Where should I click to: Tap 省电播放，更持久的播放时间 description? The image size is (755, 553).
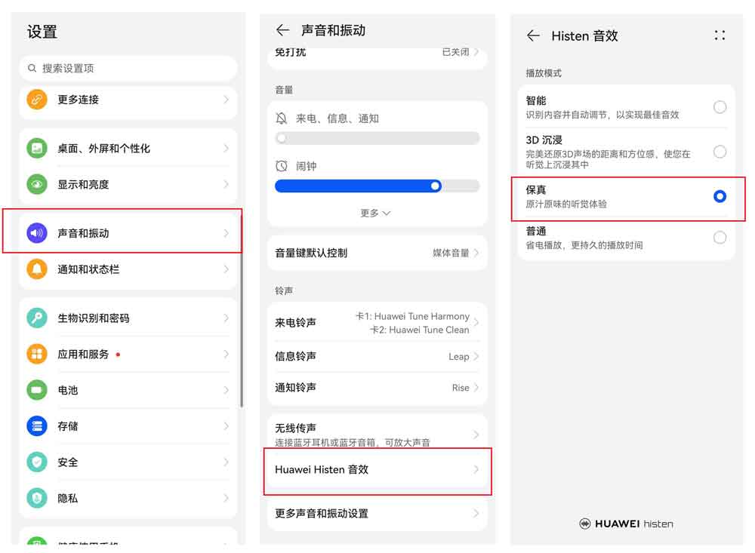(x=584, y=245)
